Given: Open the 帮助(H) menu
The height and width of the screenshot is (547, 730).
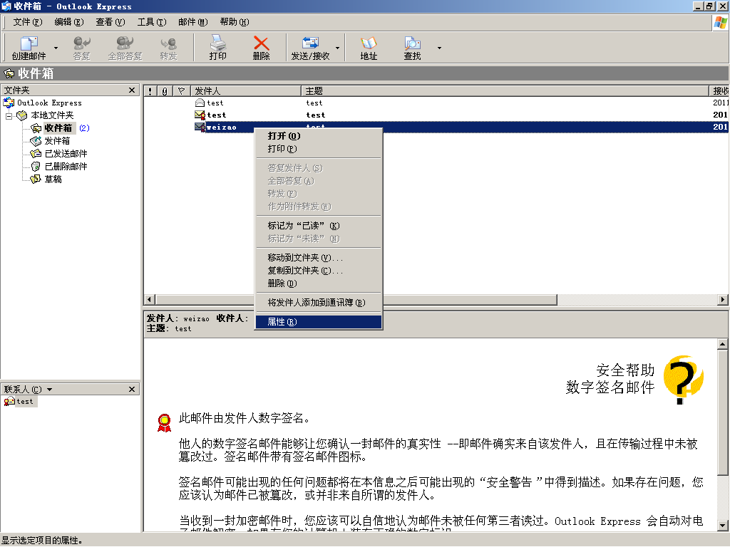Looking at the screenshot, I should (234, 22).
